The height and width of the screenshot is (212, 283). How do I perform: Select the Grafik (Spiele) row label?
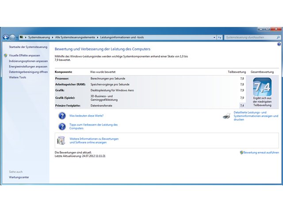coord(65,98)
